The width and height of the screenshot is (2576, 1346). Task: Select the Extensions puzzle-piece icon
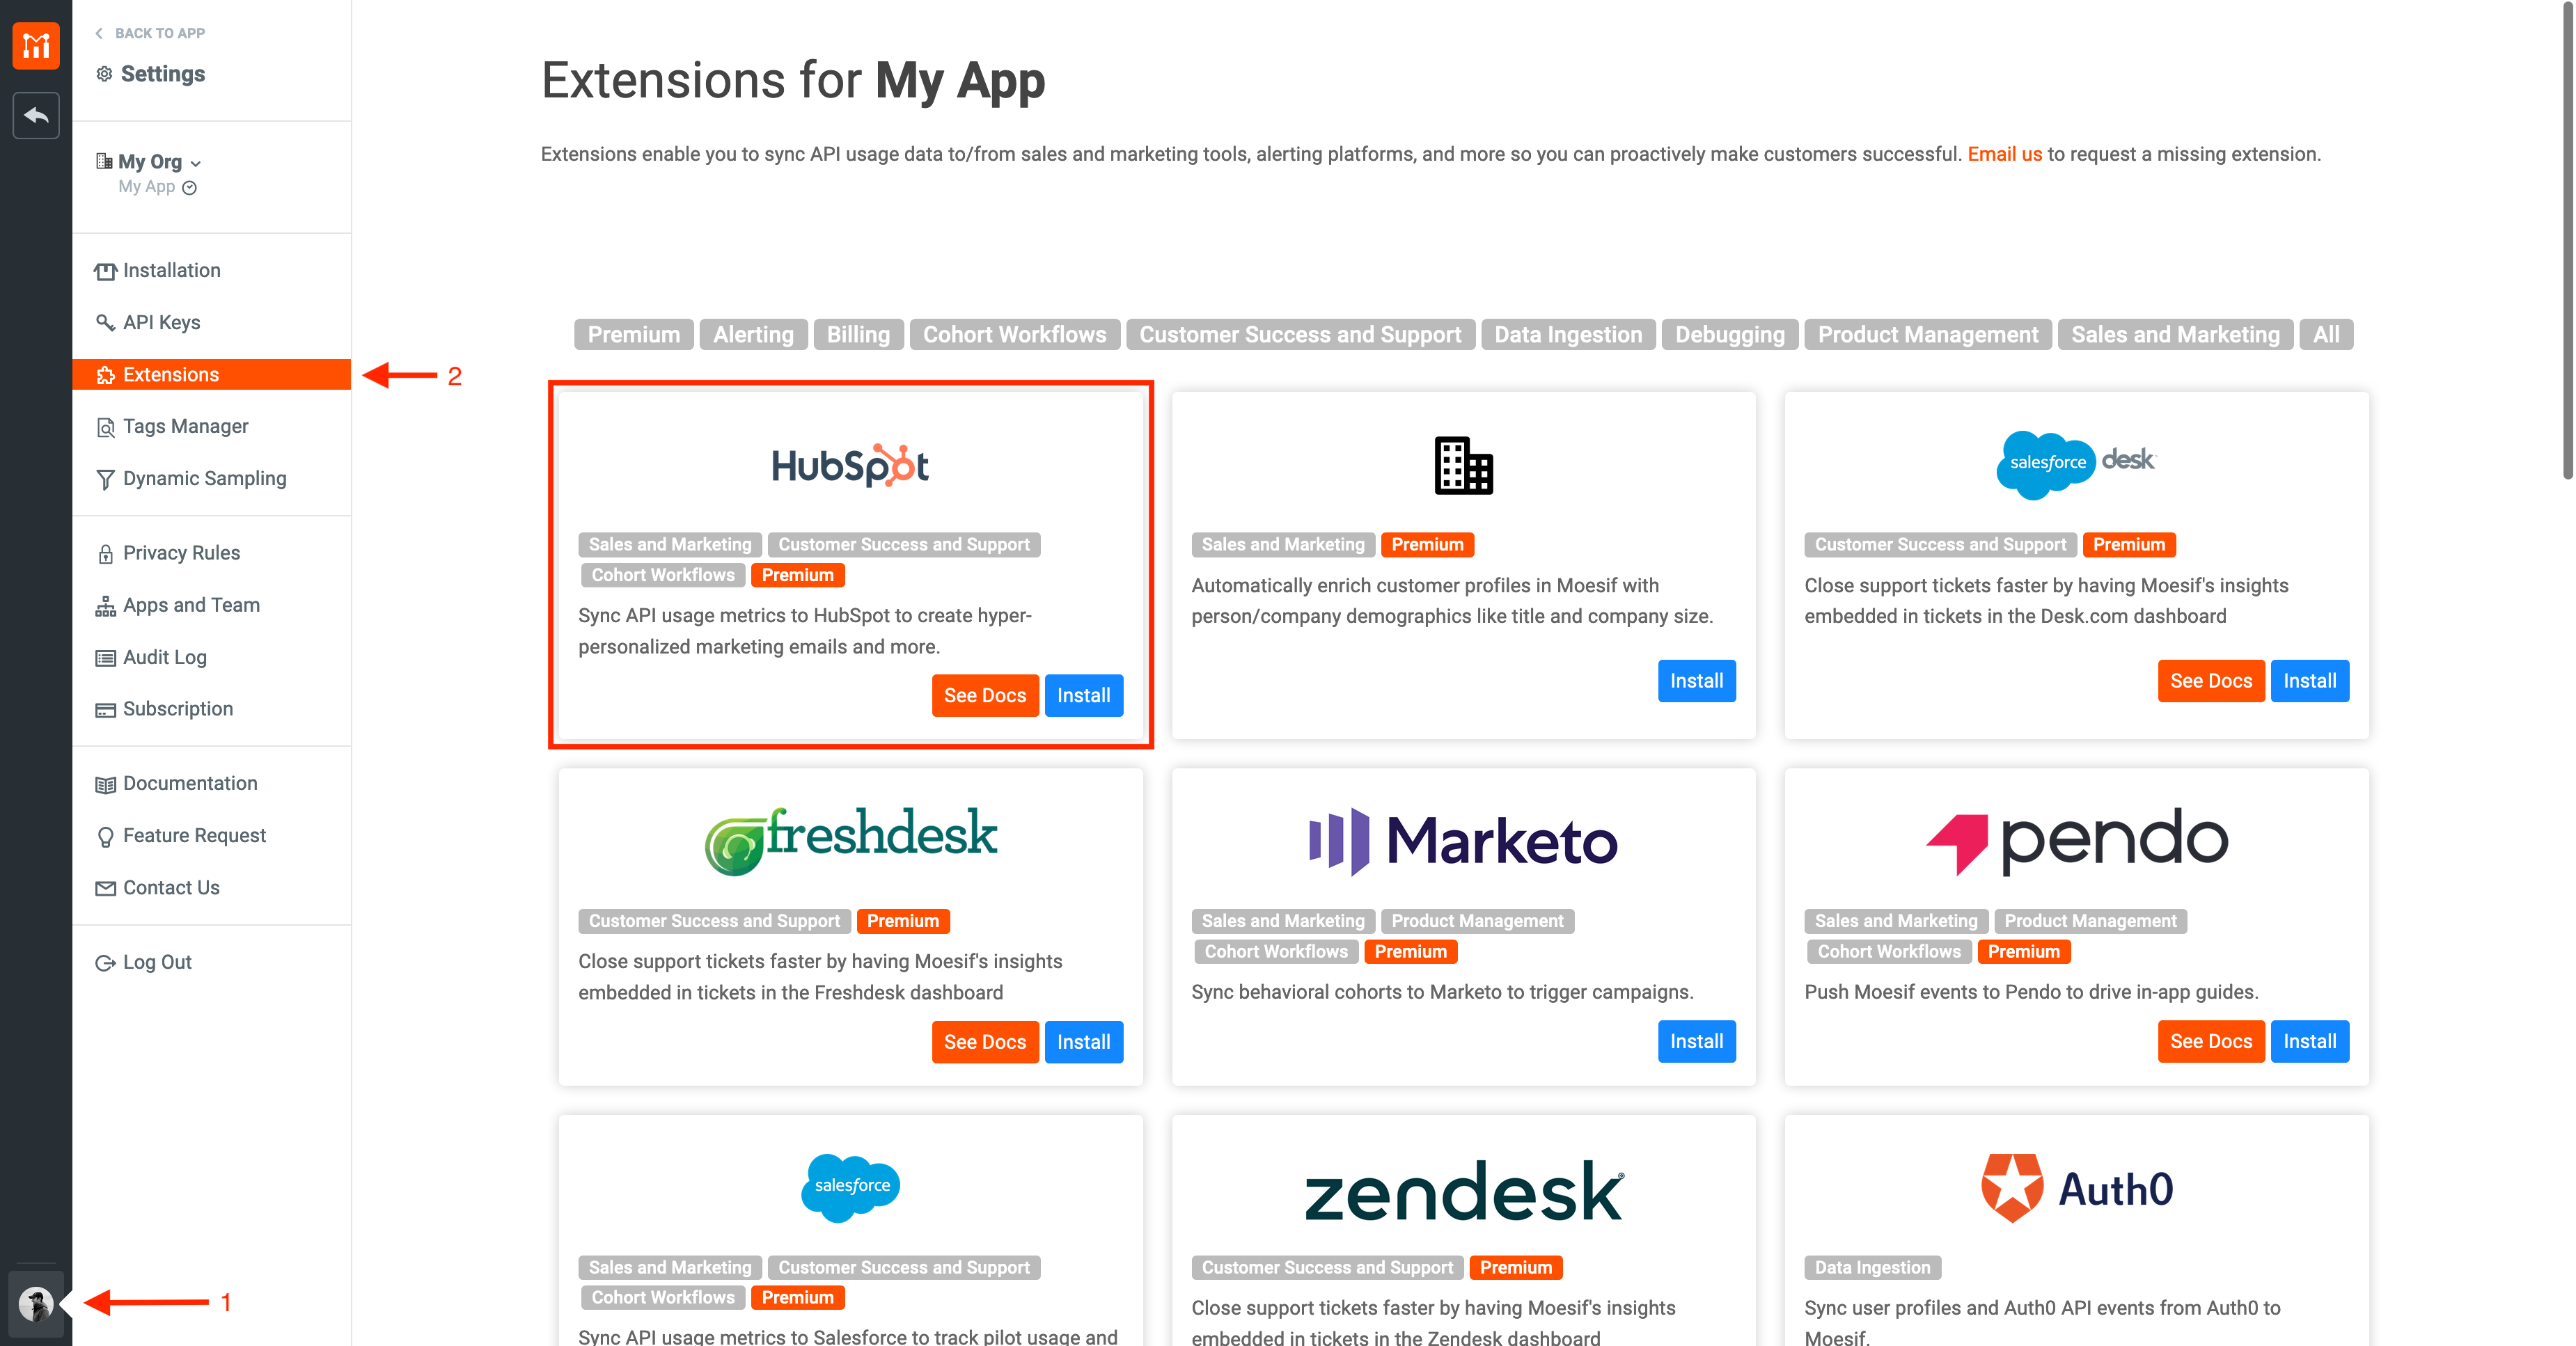coord(106,375)
